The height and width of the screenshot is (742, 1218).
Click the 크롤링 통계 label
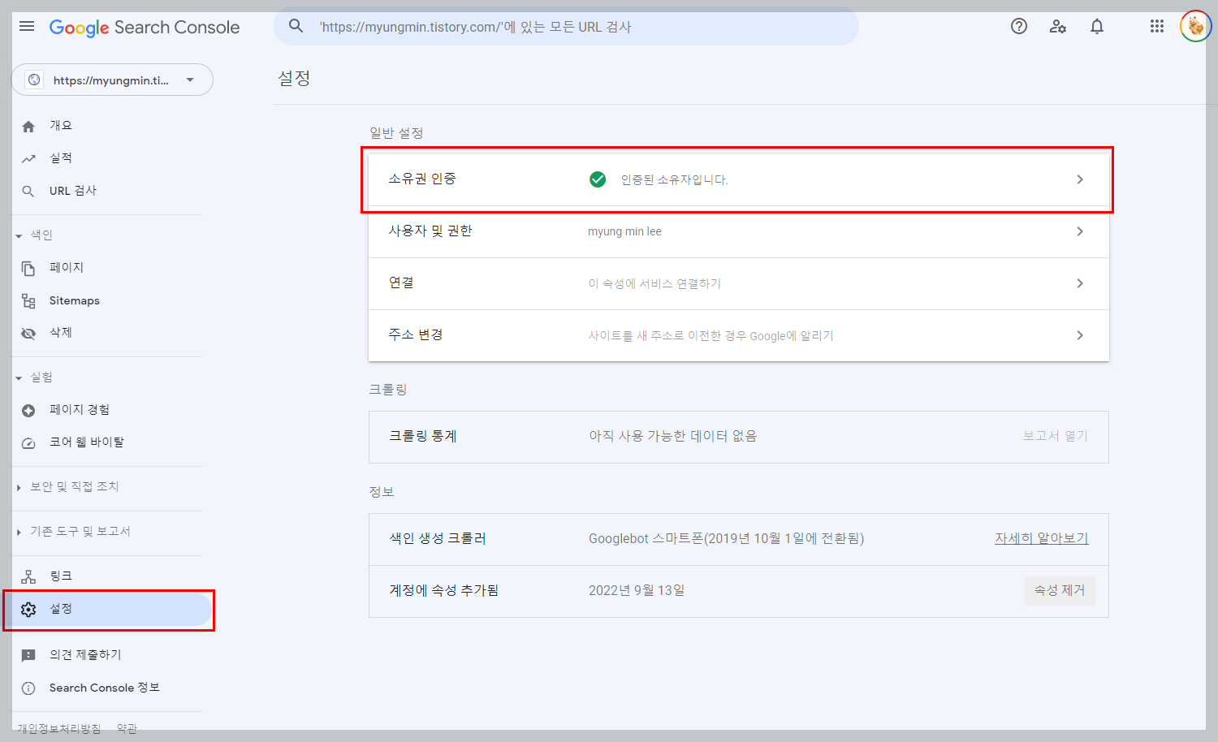[x=423, y=436]
